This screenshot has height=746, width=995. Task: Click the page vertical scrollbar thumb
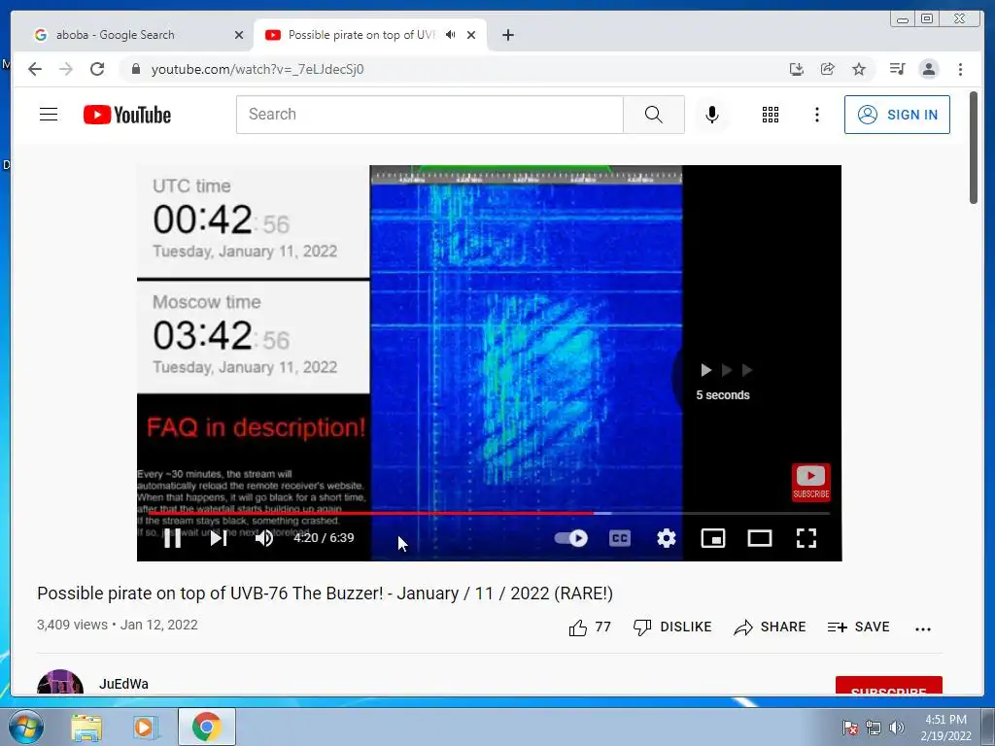(974, 148)
